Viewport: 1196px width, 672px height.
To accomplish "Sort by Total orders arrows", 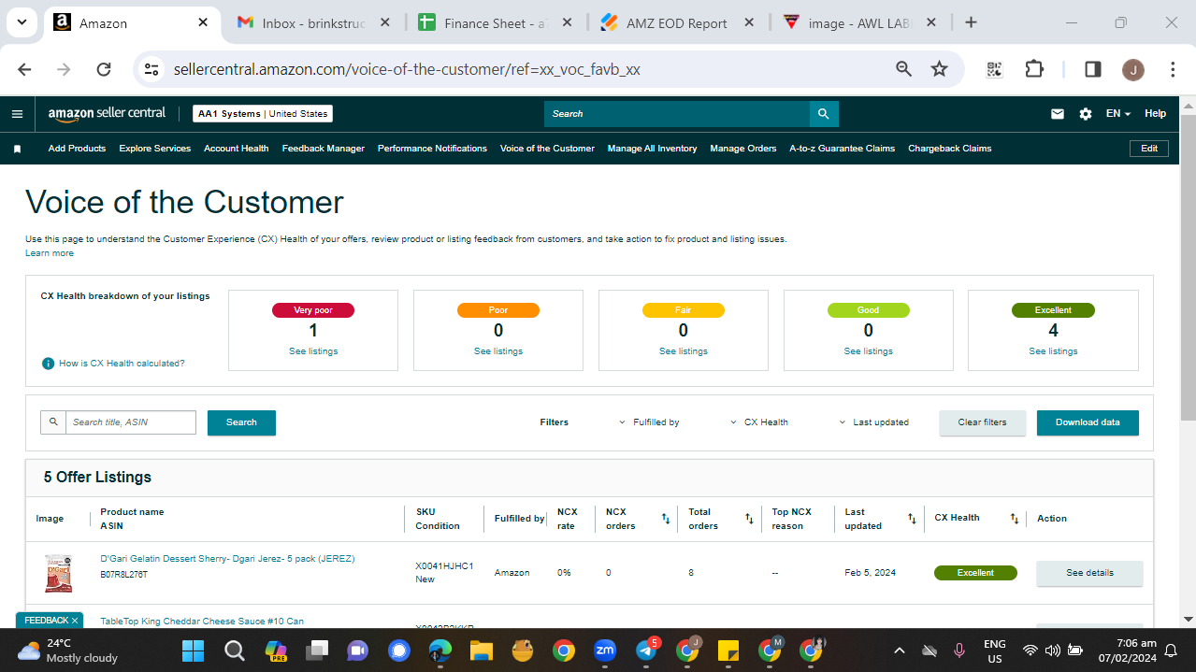I will 749,519.
